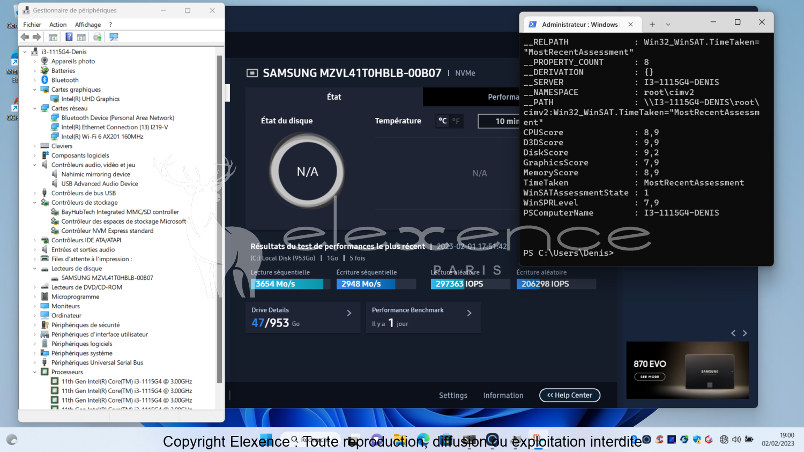Click the sequential write 2948 Mo/s bar

pyautogui.click(x=376, y=284)
